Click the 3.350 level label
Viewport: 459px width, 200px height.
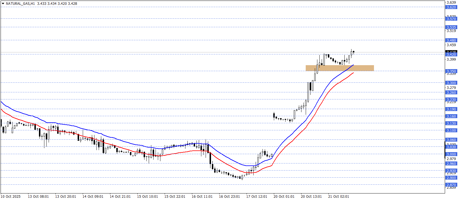coord(451,71)
